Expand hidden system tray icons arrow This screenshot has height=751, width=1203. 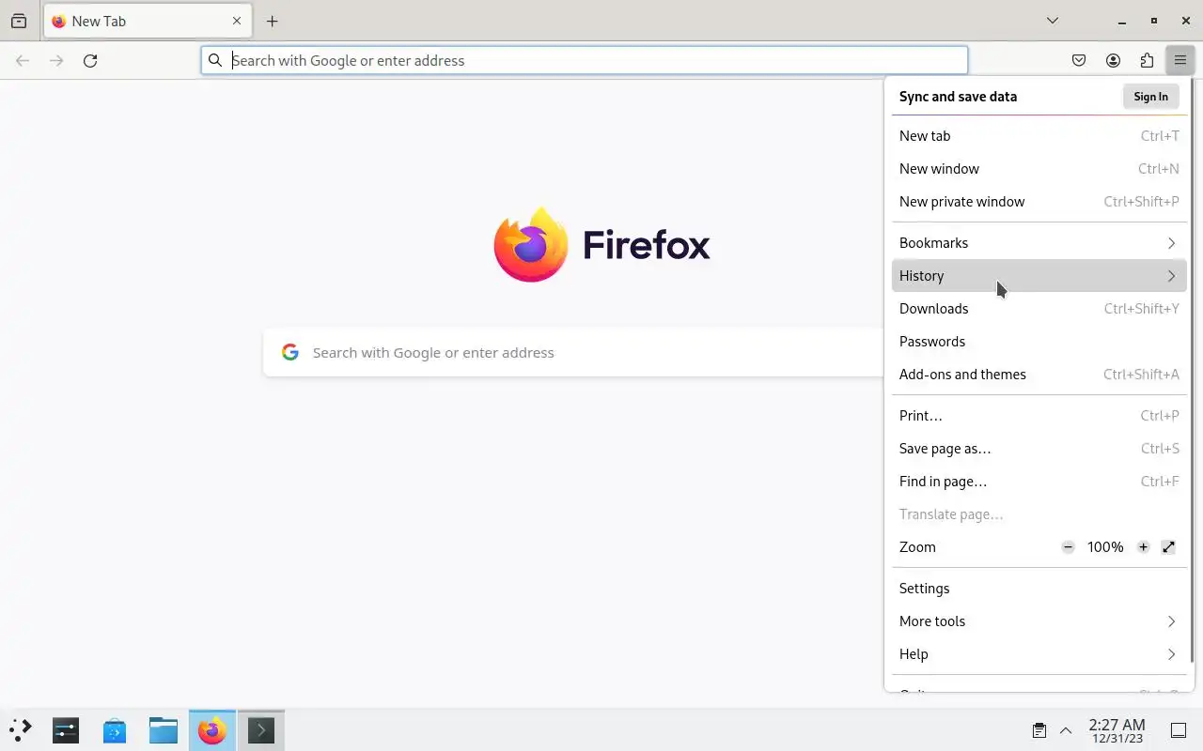[x=1066, y=730]
